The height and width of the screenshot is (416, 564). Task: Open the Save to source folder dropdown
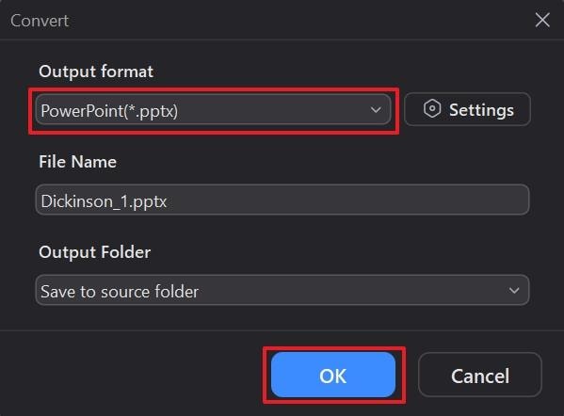coord(282,290)
